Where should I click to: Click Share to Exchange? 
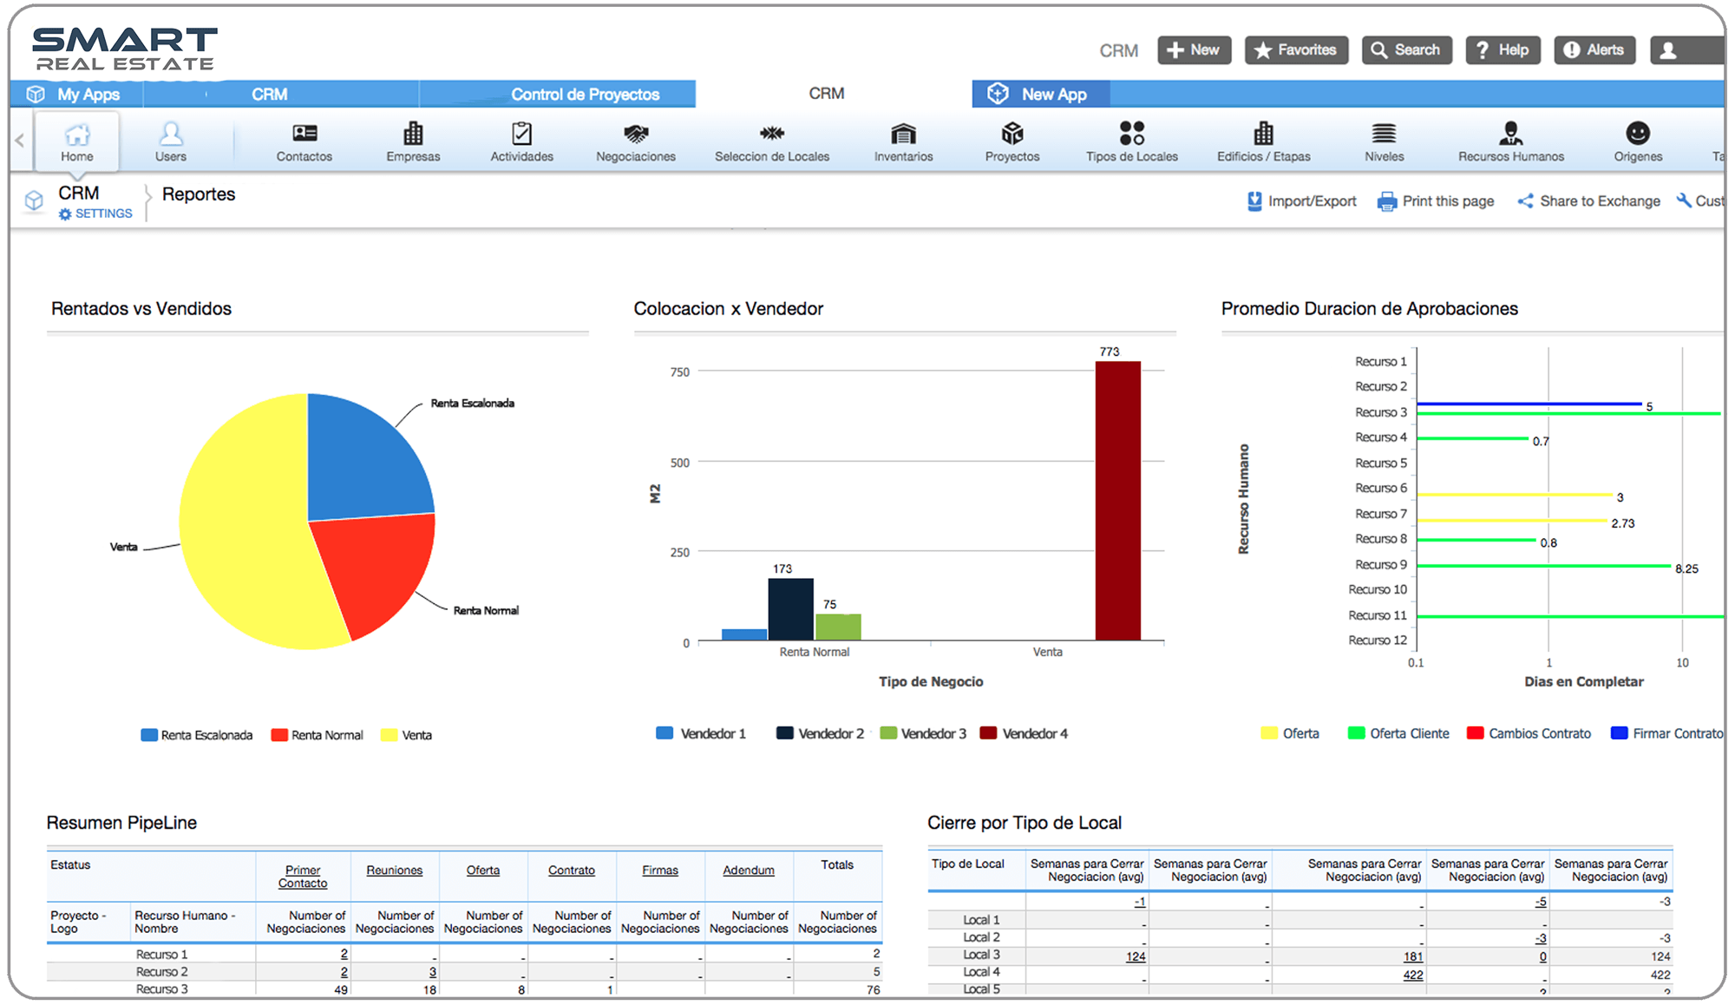point(1588,201)
